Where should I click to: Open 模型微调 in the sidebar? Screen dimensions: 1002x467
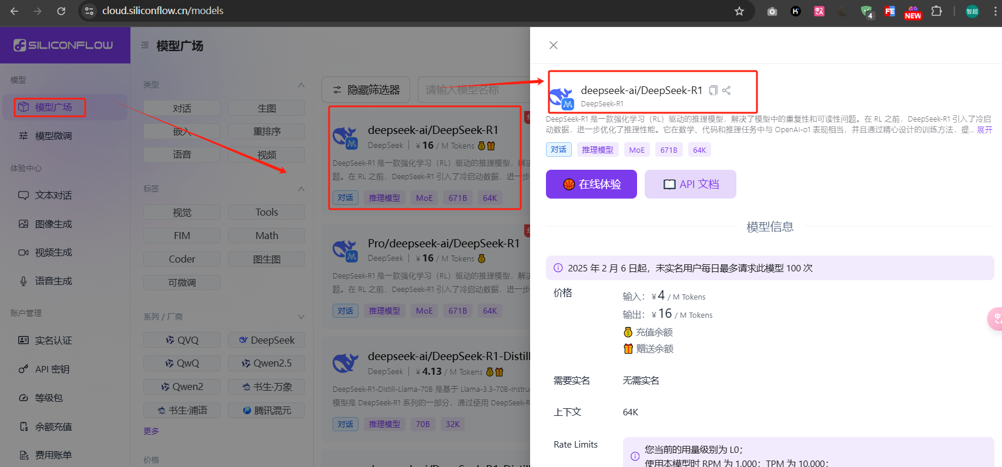coord(65,136)
